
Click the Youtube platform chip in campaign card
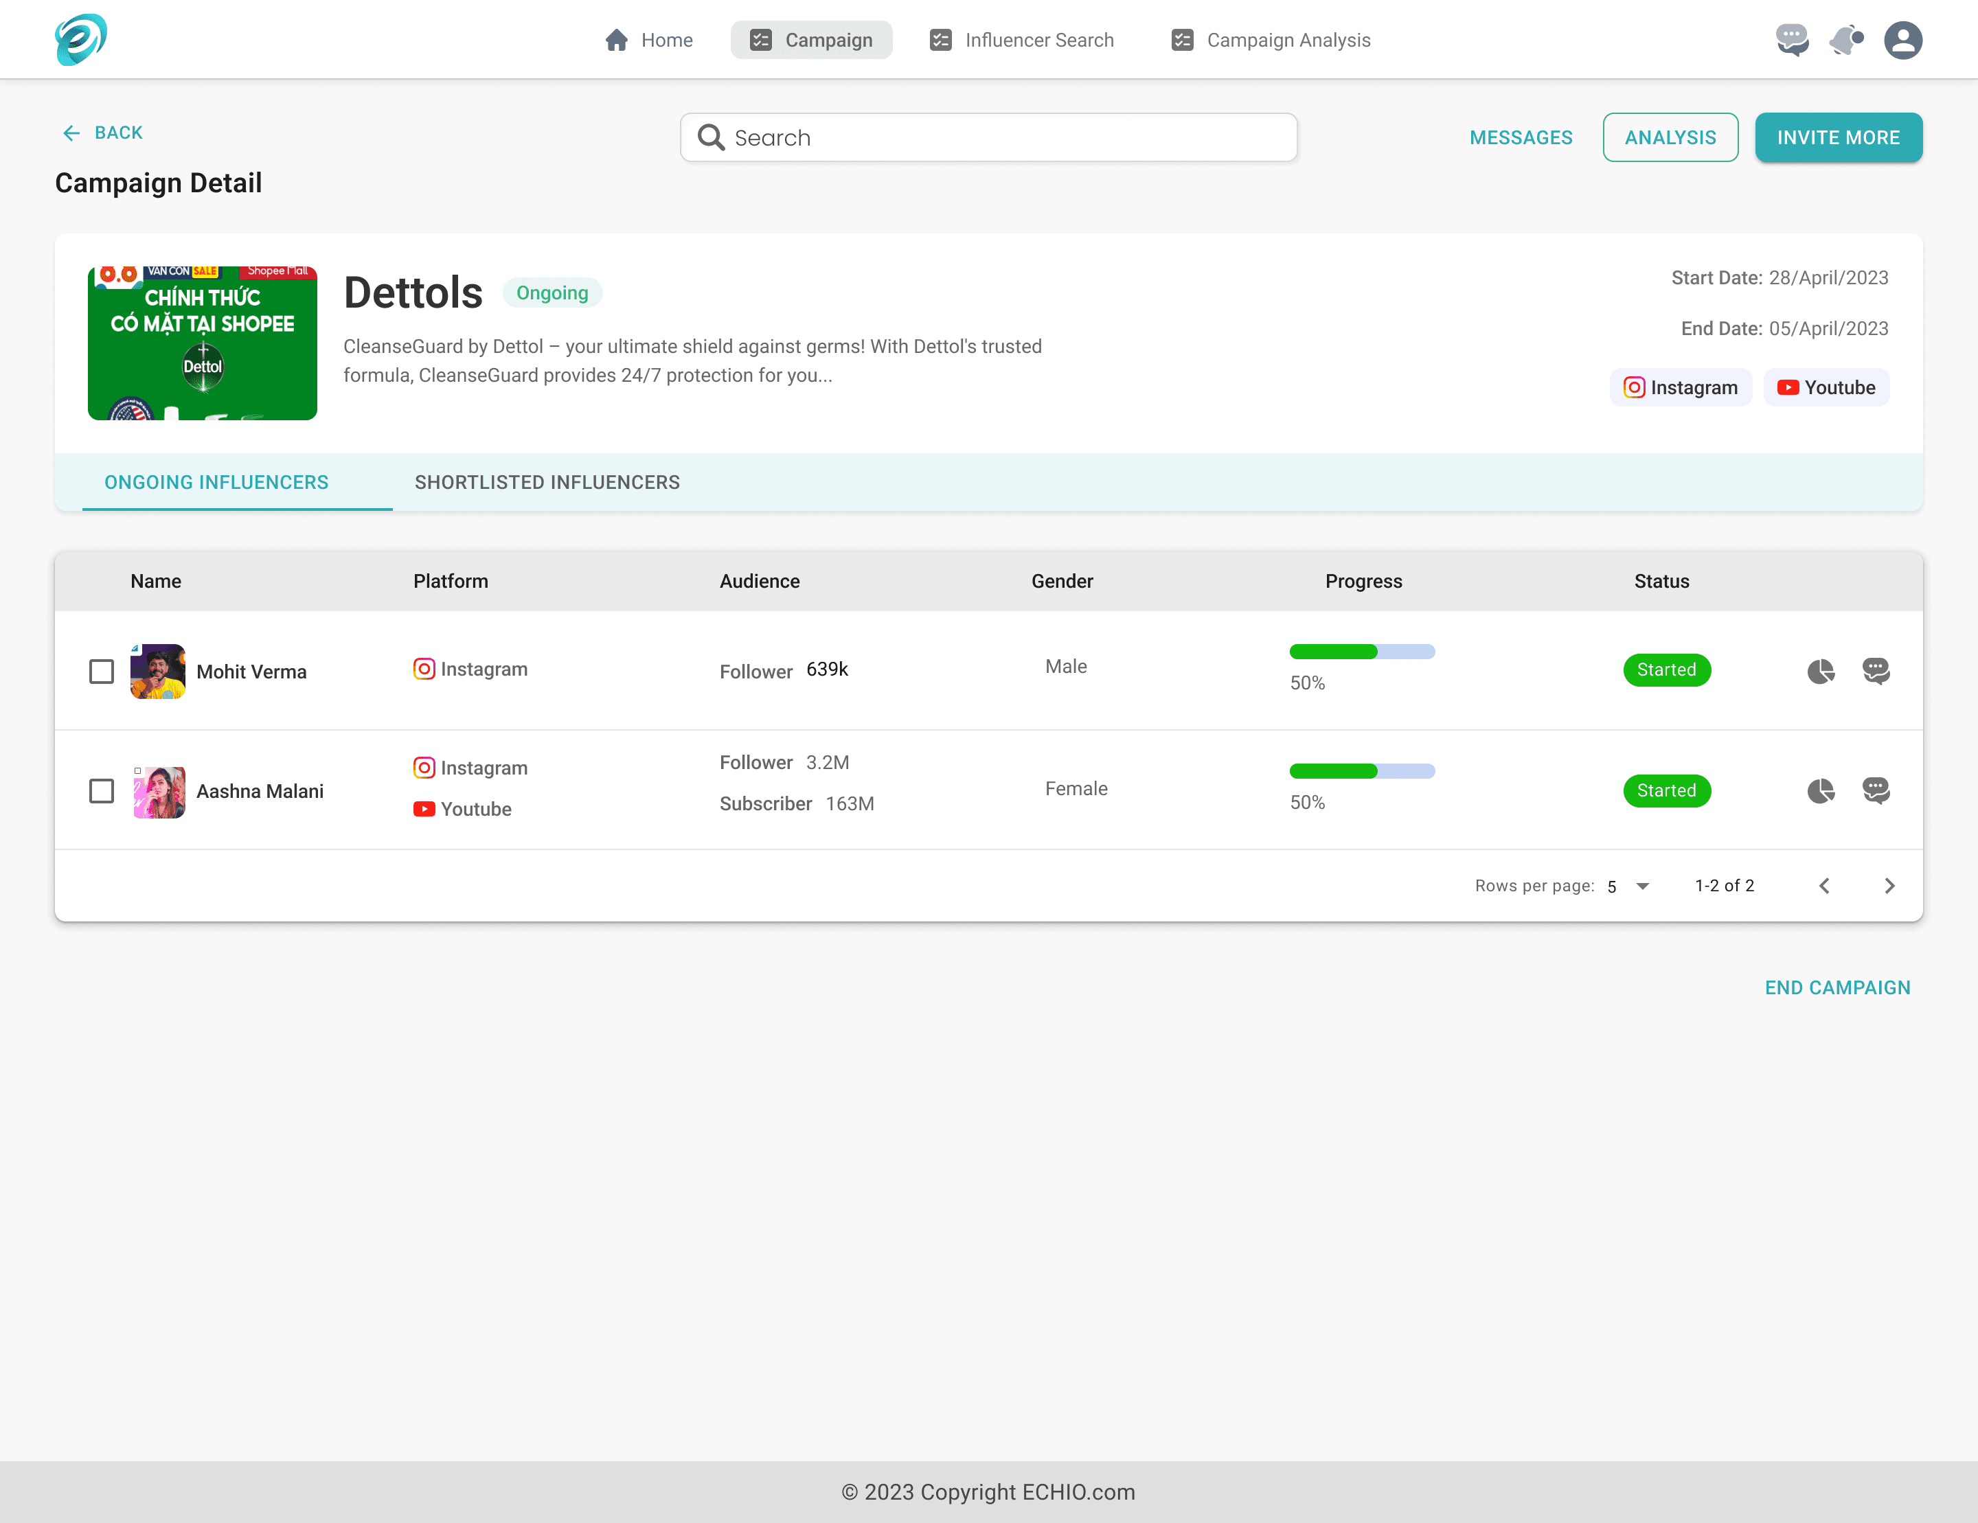1827,387
